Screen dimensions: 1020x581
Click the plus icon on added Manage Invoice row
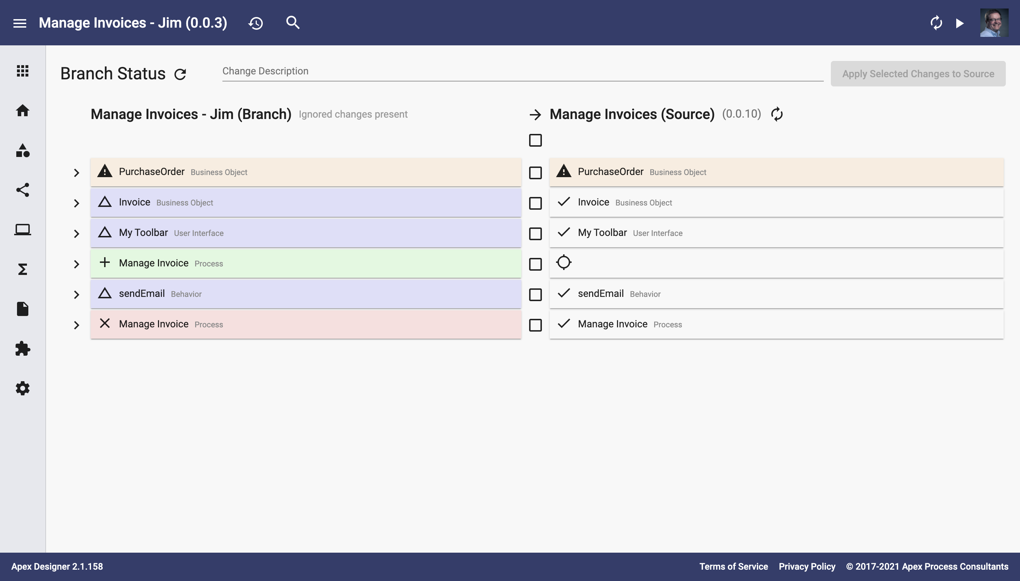[105, 263]
